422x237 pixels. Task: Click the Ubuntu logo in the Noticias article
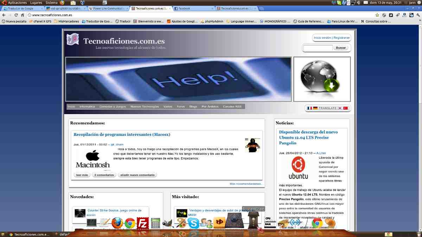[298, 168]
